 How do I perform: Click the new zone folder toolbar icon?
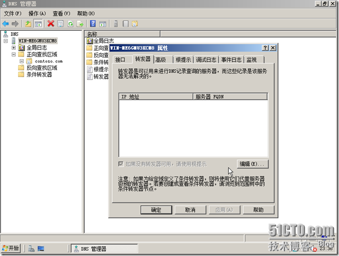coord(135,23)
